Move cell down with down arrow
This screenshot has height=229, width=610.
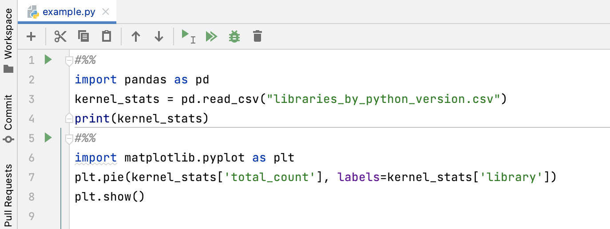[x=159, y=36]
